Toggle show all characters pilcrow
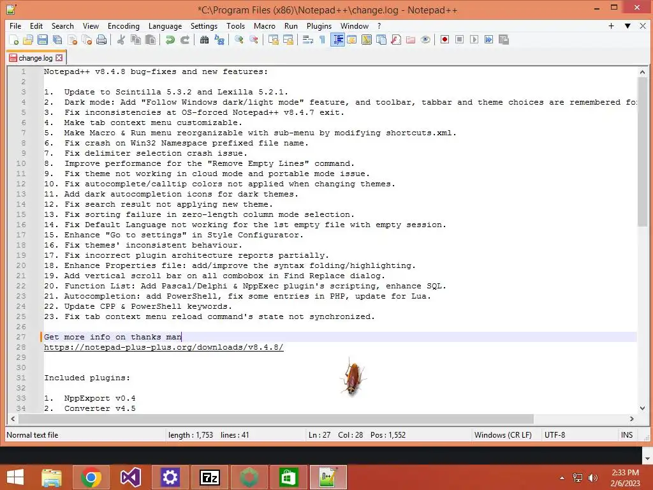The width and height of the screenshot is (653, 490). 322,40
